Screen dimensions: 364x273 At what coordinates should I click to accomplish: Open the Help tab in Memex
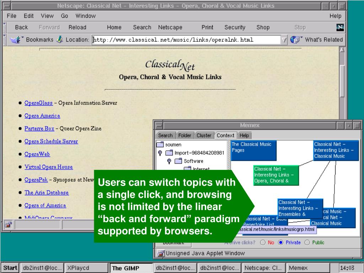click(x=244, y=135)
